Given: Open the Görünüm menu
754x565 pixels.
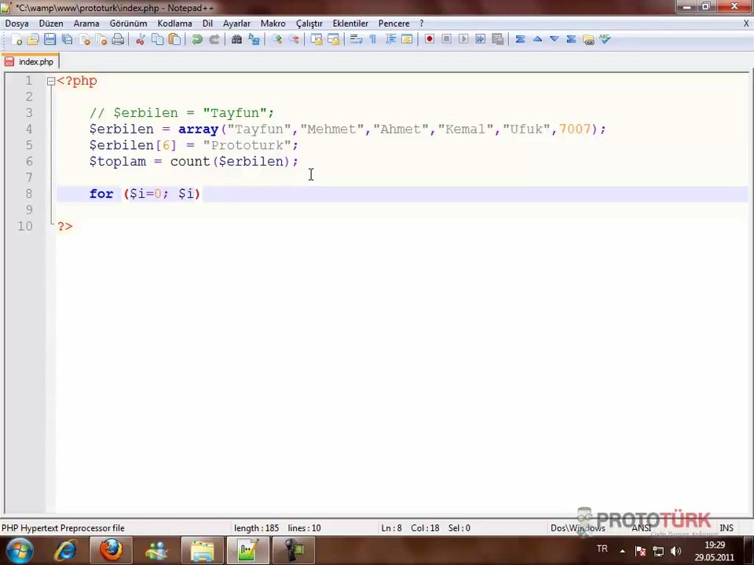Looking at the screenshot, I should (x=128, y=23).
